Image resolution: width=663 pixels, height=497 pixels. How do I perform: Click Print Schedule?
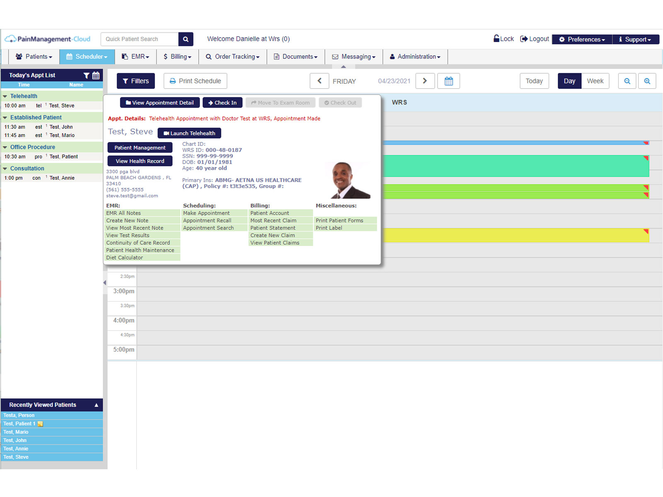(195, 81)
